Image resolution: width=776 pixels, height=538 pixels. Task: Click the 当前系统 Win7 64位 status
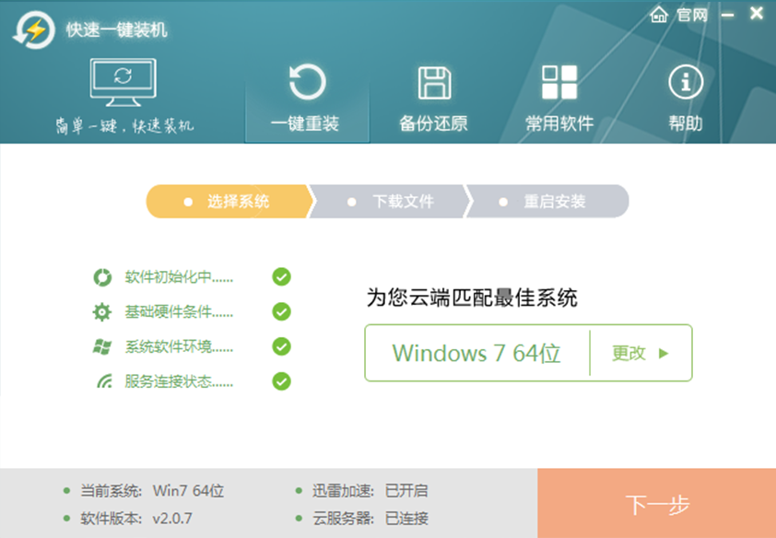(x=144, y=490)
